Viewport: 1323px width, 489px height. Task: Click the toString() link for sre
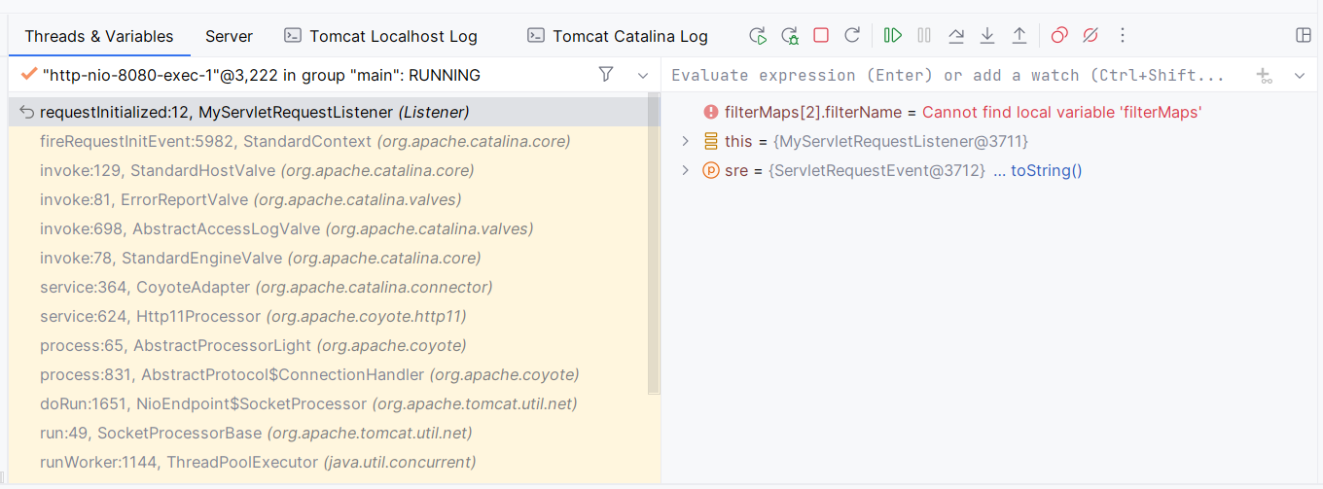pyautogui.click(x=1046, y=171)
